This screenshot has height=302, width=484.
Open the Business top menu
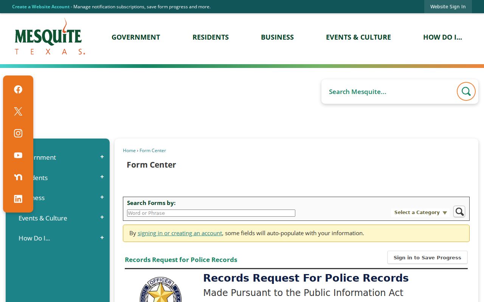click(x=277, y=37)
